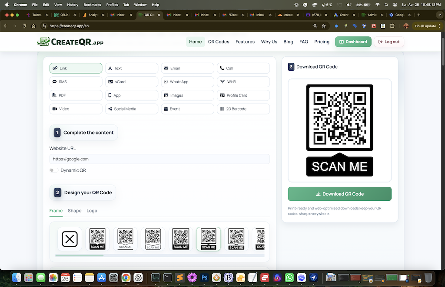Select the Link QR type
This screenshot has width=445, height=287.
[76, 68]
